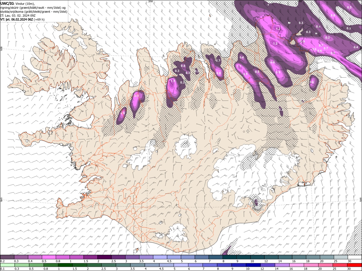Screen dimensions: 362x271
Task: Select the darkest green 1 swatch, bottom legend row
Action: 65,265
